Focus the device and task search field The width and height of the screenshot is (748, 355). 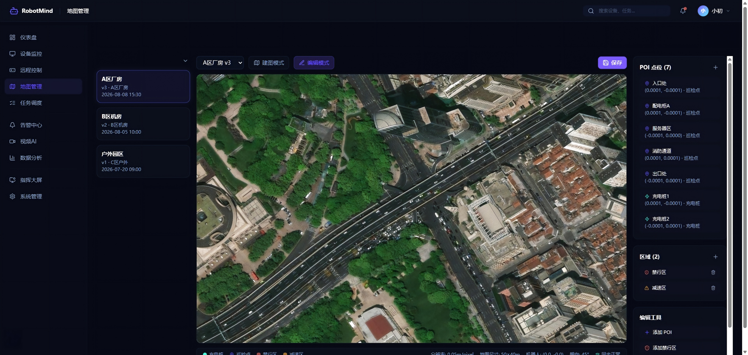point(627,11)
